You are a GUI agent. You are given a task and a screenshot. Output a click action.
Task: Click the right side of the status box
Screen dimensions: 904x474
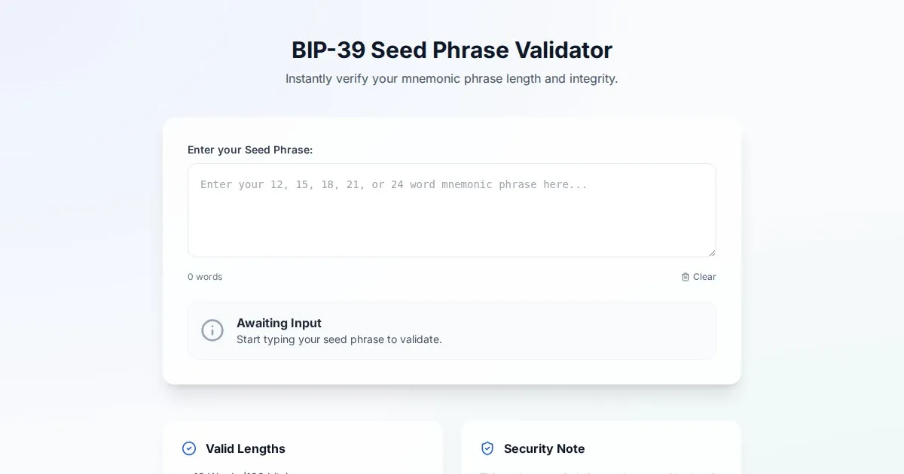coord(640,331)
